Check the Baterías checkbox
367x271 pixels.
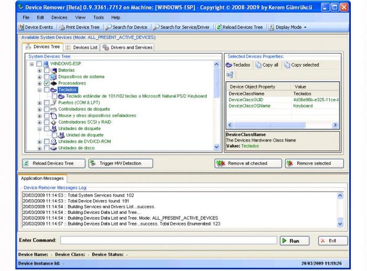46,70
